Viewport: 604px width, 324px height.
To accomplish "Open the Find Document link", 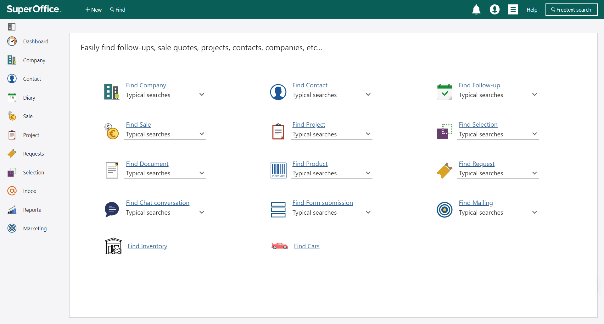I will [x=147, y=164].
